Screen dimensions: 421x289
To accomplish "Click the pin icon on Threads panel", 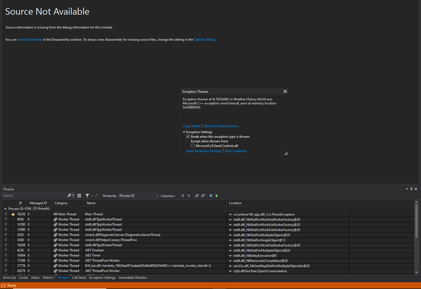I will pos(411,189).
